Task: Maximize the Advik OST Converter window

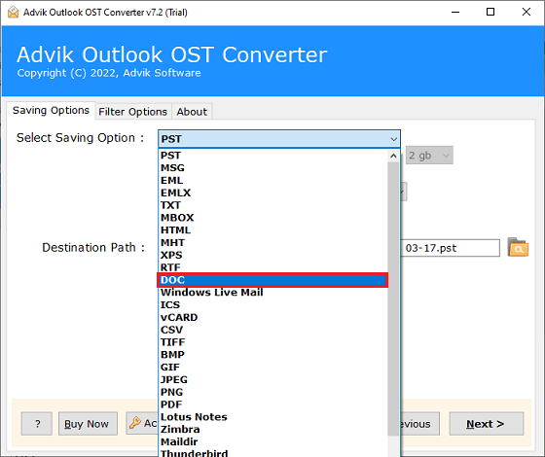Action: [x=490, y=12]
